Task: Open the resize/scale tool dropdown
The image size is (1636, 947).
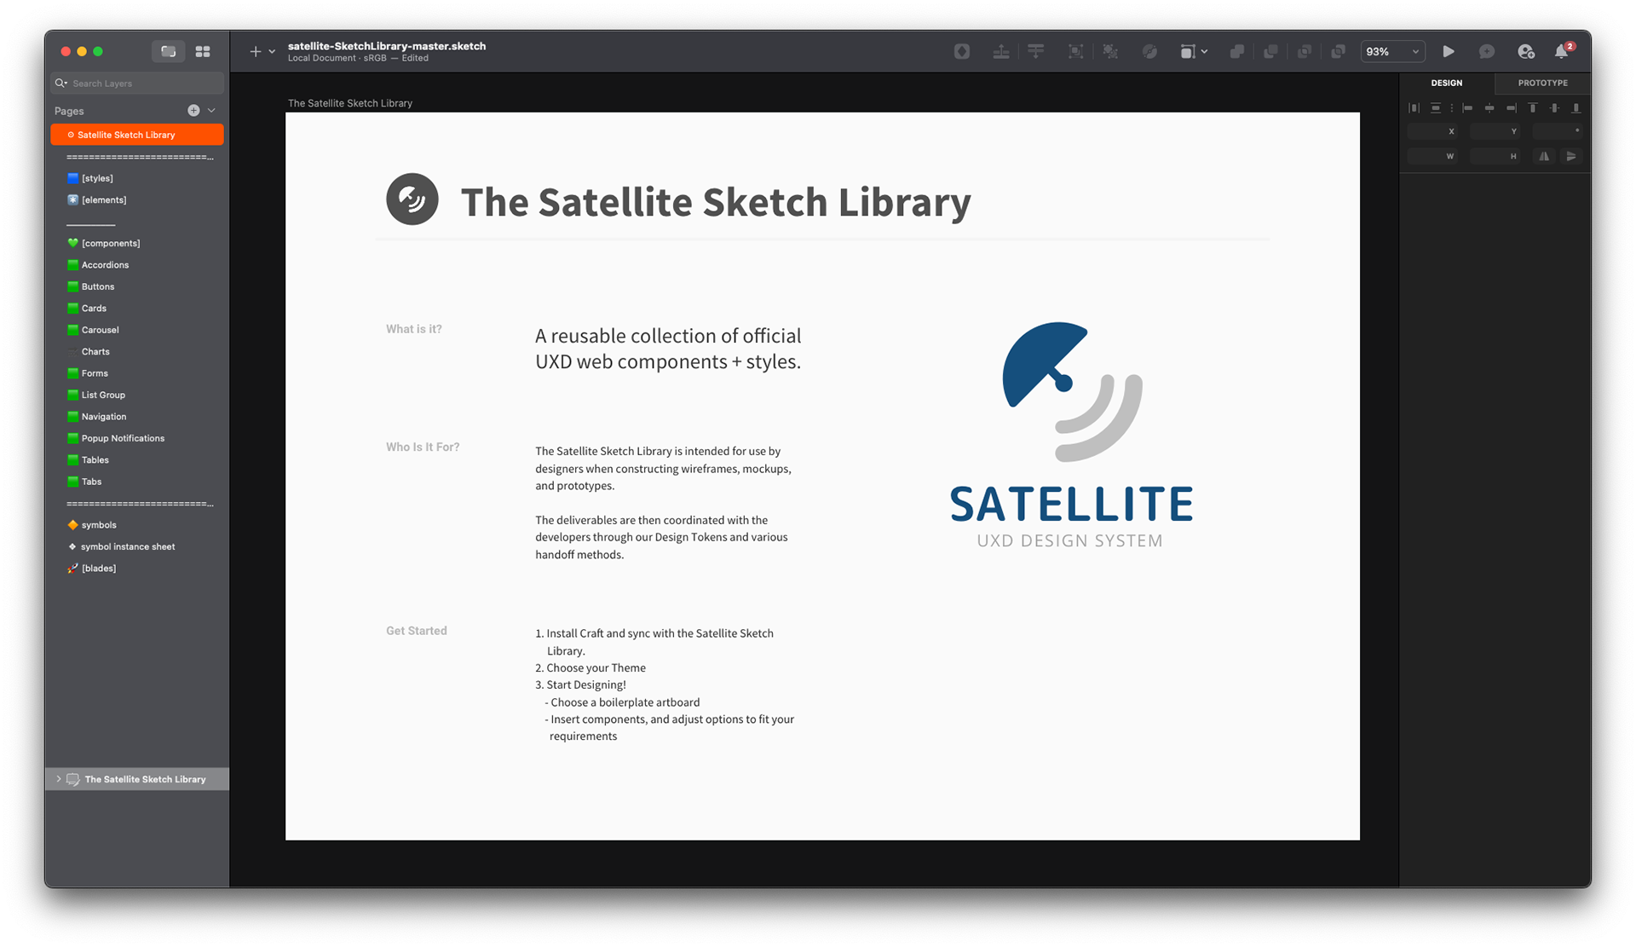Action: 1194,51
